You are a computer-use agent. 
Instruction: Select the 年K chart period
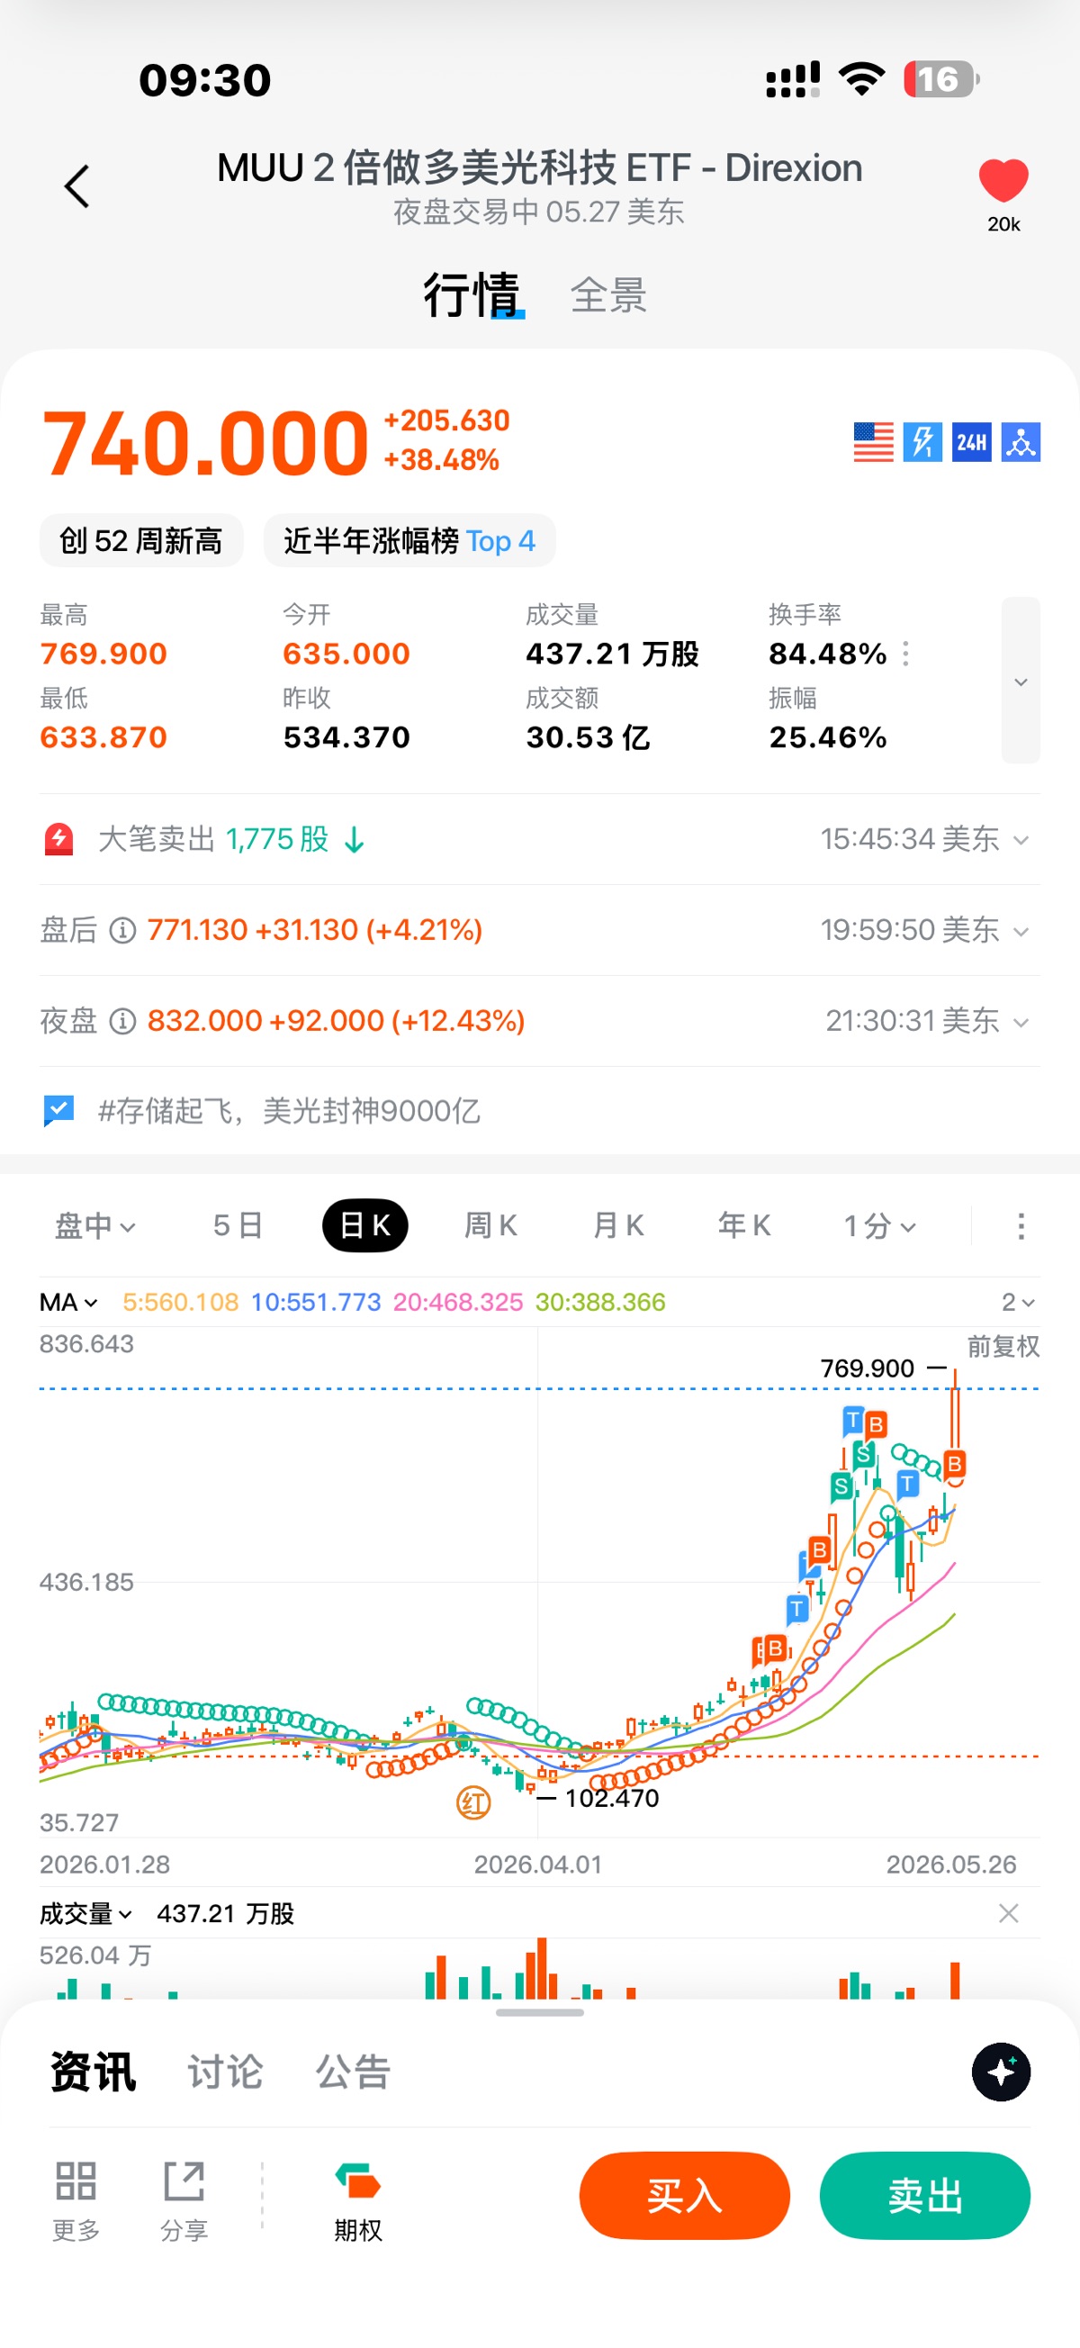coord(743,1226)
